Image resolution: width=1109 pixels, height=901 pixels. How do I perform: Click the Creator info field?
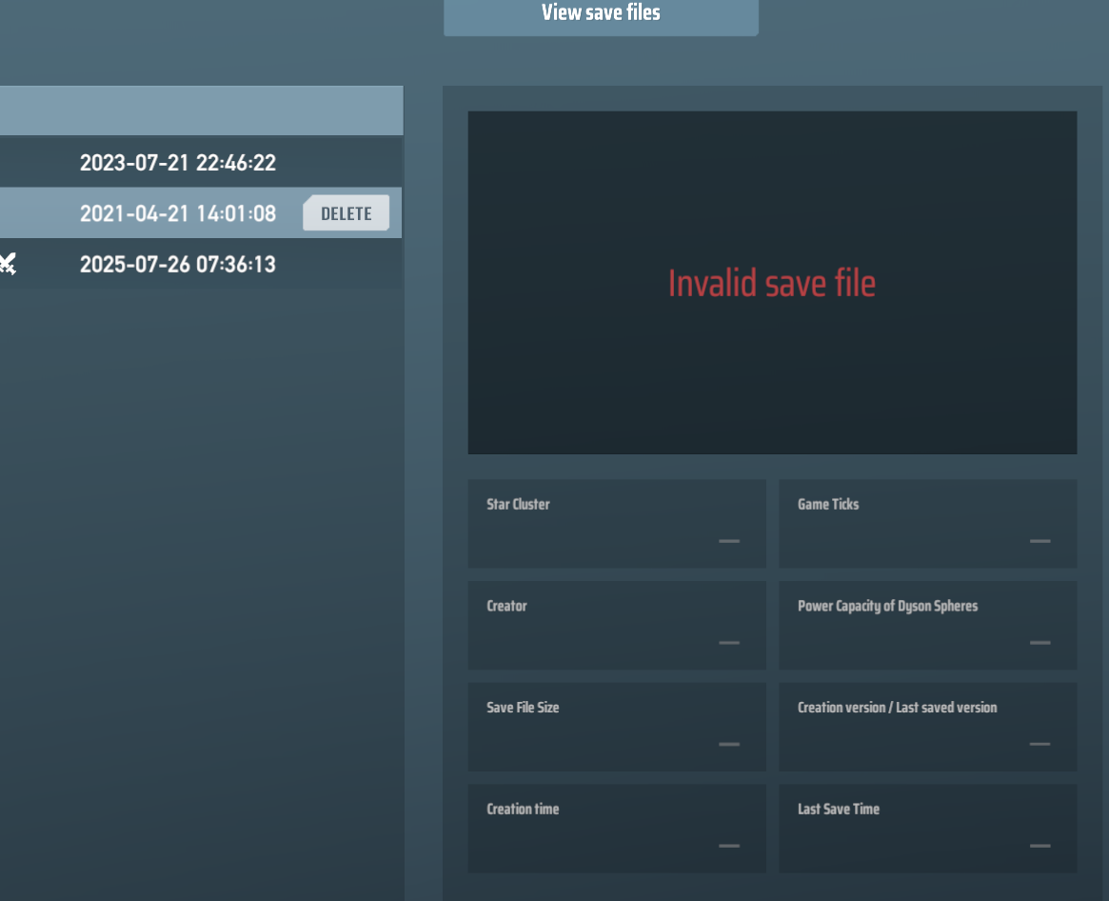[x=617, y=625]
